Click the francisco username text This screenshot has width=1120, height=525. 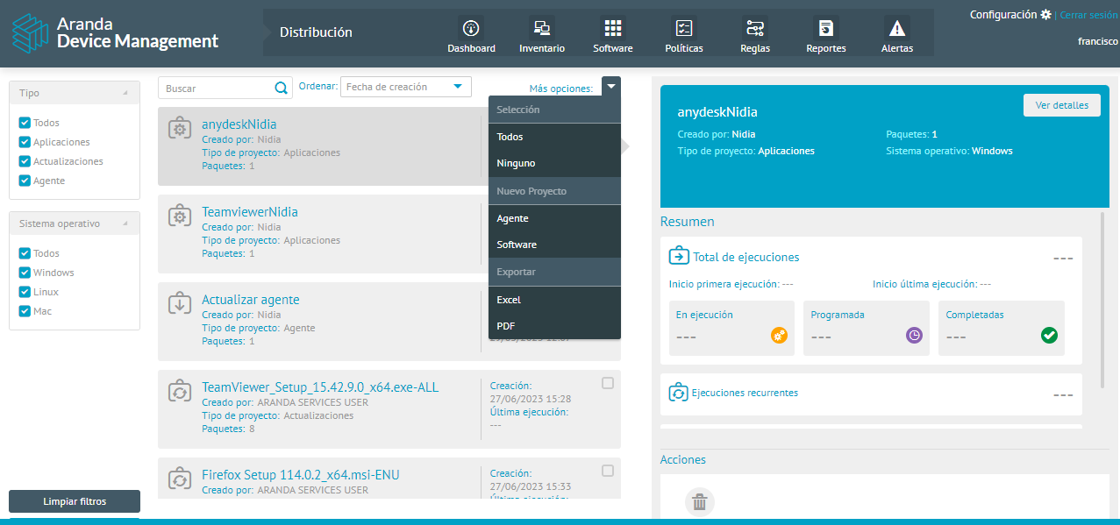coord(1098,41)
